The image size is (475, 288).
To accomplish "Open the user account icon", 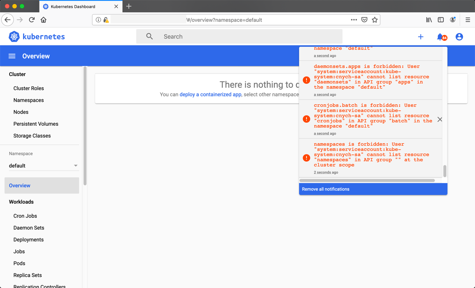I will pos(459,37).
